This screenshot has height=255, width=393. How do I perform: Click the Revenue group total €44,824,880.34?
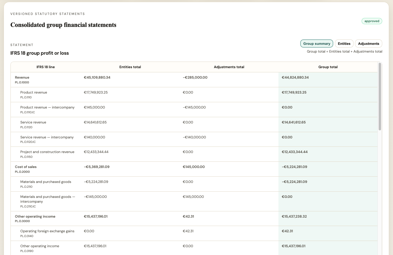pyautogui.click(x=295, y=77)
